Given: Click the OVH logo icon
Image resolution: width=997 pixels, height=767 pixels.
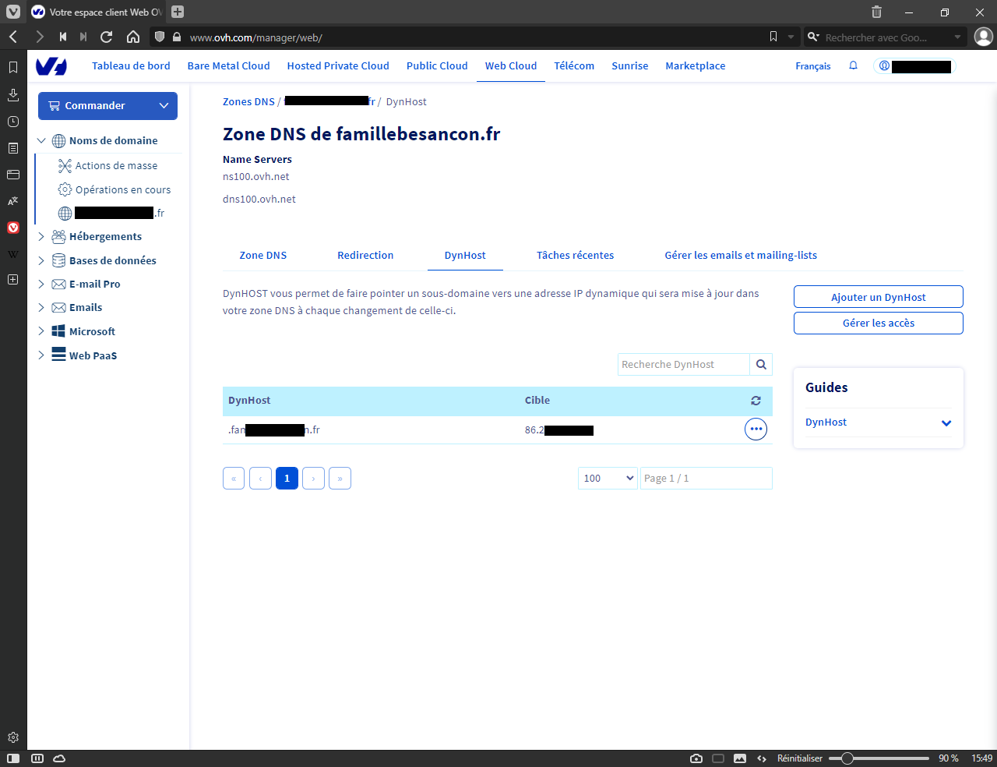Looking at the screenshot, I should [x=51, y=66].
